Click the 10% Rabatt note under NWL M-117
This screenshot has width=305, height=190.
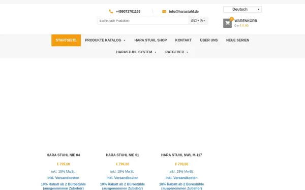181,186
